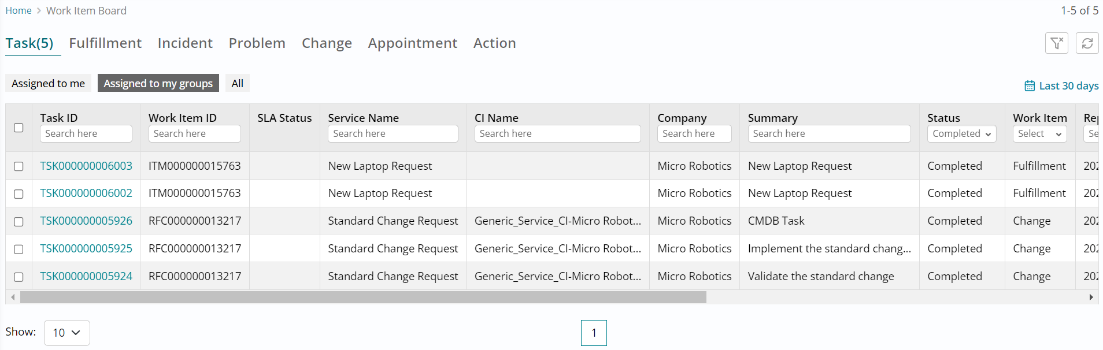Open the Incident tab

click(x=185, y=43)
